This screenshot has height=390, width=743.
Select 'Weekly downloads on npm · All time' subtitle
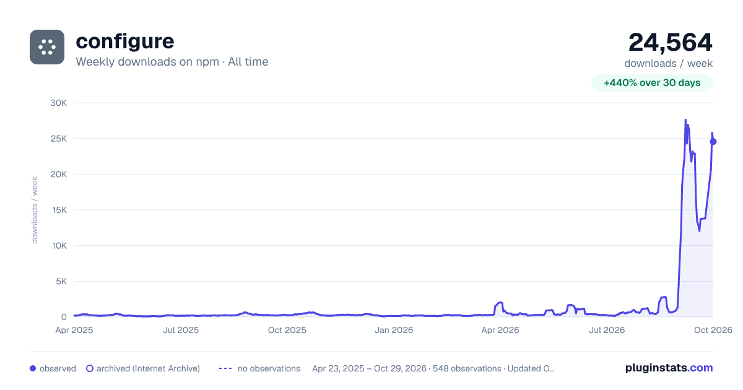click(x=172, y=62)
